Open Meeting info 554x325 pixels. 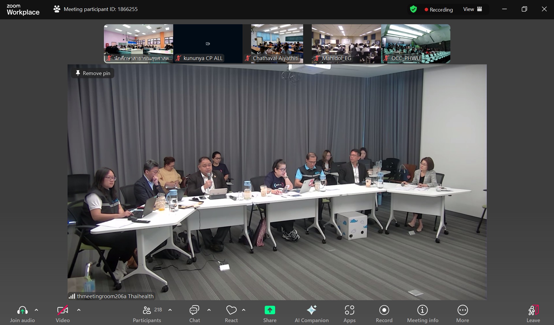point(422,314)
